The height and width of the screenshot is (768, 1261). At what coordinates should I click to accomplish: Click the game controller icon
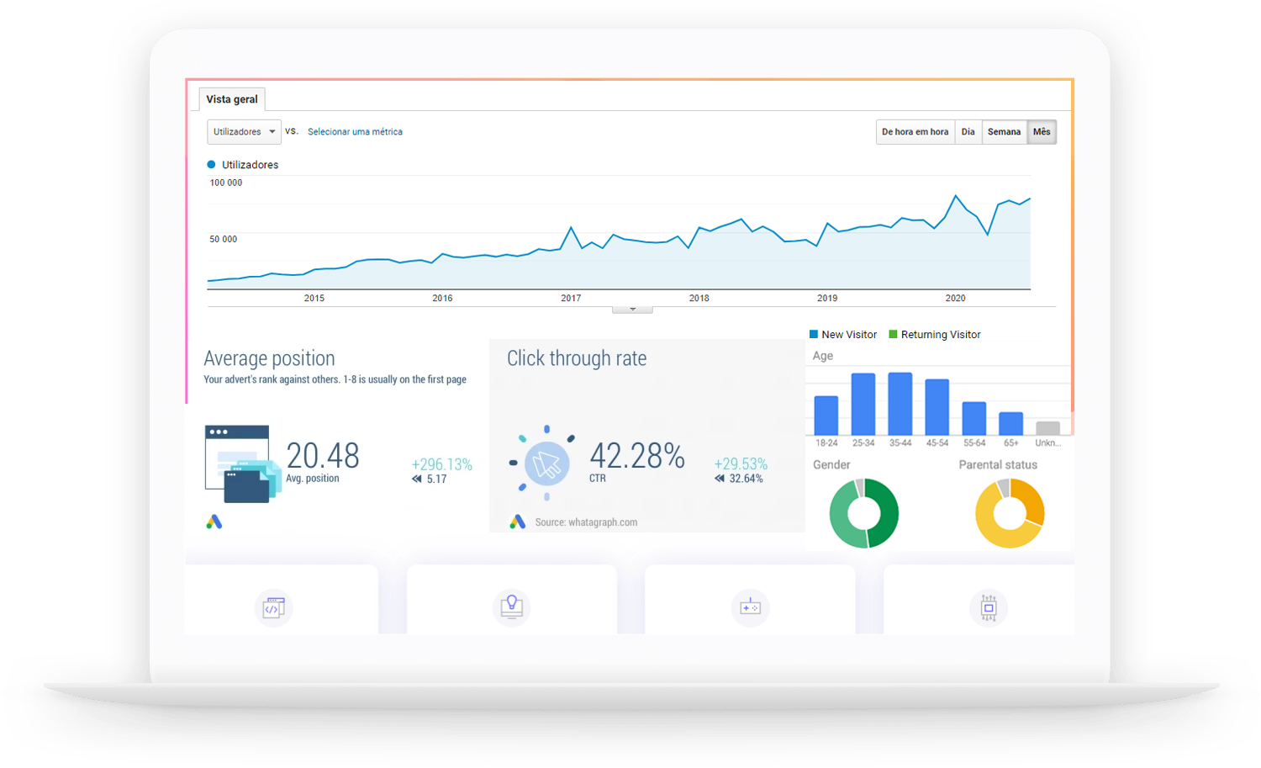click(750, 607)
